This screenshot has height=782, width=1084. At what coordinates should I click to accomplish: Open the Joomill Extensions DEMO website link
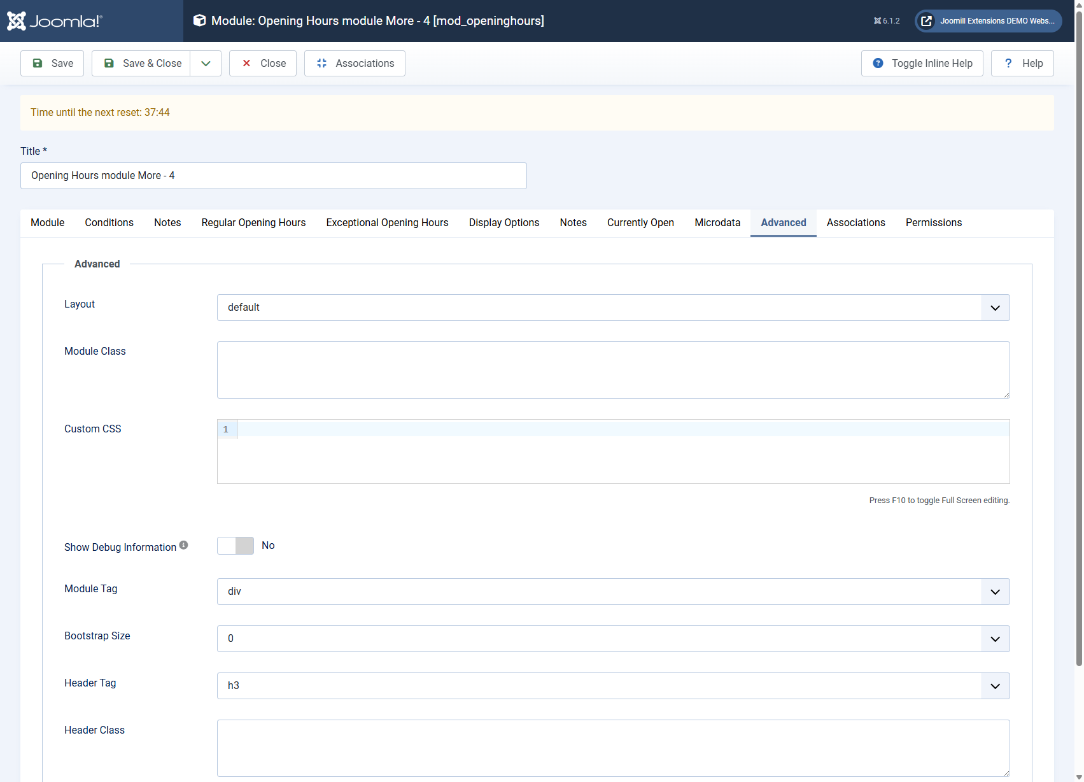tap(989, 21)
